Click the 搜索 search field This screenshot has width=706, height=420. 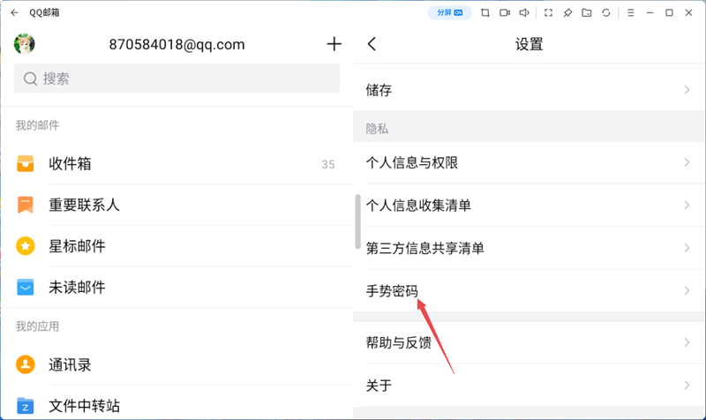(176, 79)
